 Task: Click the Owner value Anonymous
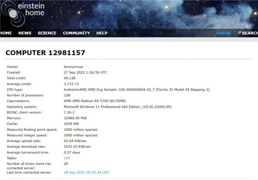[74, 67]
